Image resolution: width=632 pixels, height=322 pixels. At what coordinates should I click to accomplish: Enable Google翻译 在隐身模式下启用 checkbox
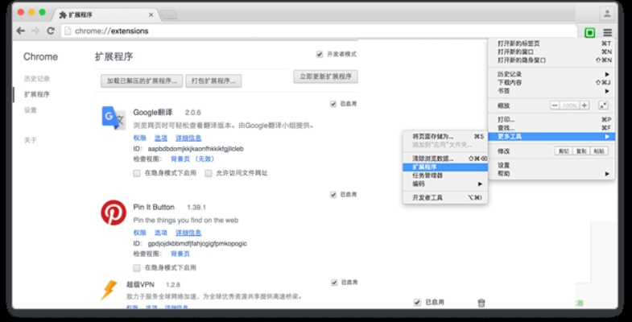pyautogui.click(x=137, y=173)
